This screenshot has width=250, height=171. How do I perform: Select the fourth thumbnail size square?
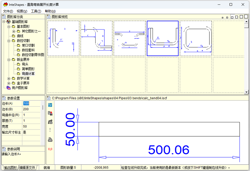(x=237, y=17)
